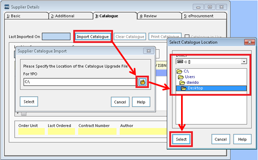Close the Select Catalogue Location dialog

coord(249,42)
